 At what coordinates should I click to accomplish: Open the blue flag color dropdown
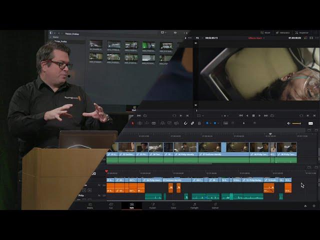click(208, 123)
